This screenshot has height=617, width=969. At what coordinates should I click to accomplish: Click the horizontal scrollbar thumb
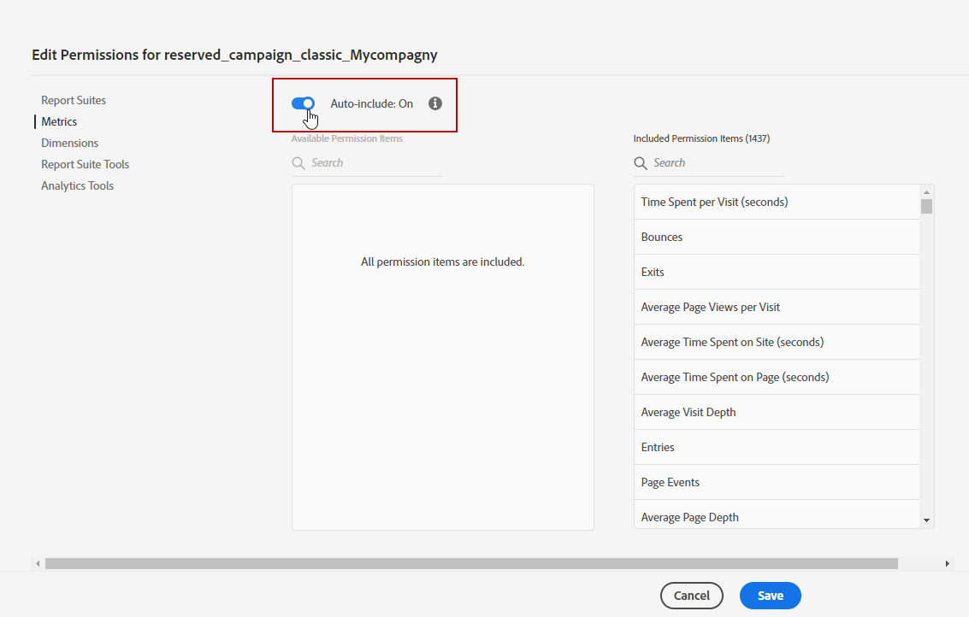tap(471, 563)
